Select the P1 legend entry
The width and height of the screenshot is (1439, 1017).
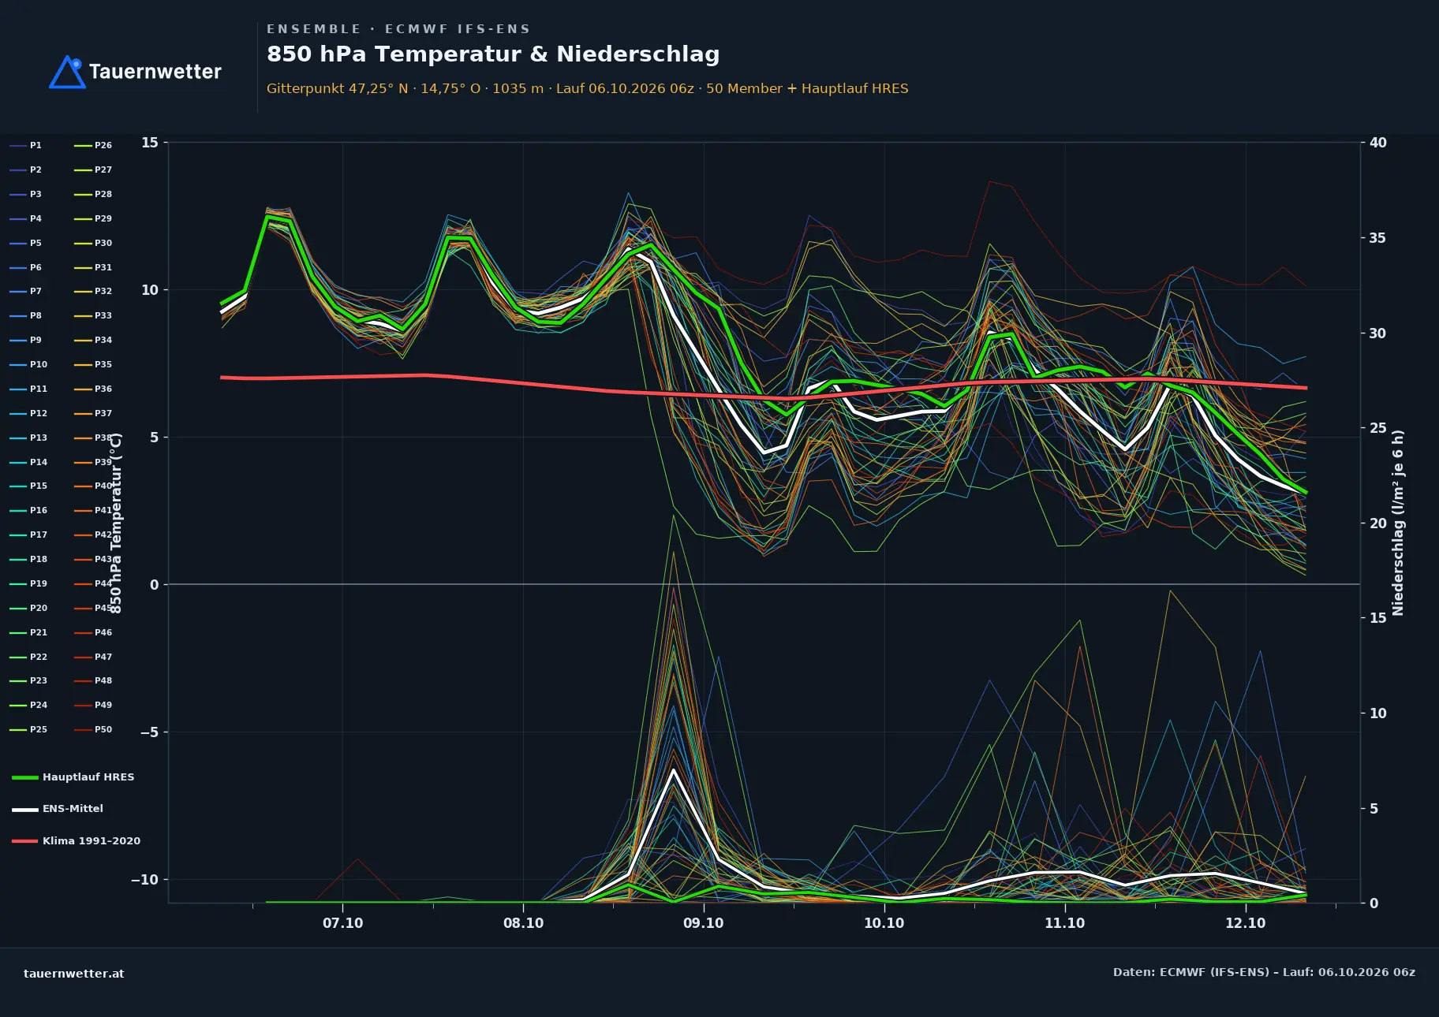point(26,145)
